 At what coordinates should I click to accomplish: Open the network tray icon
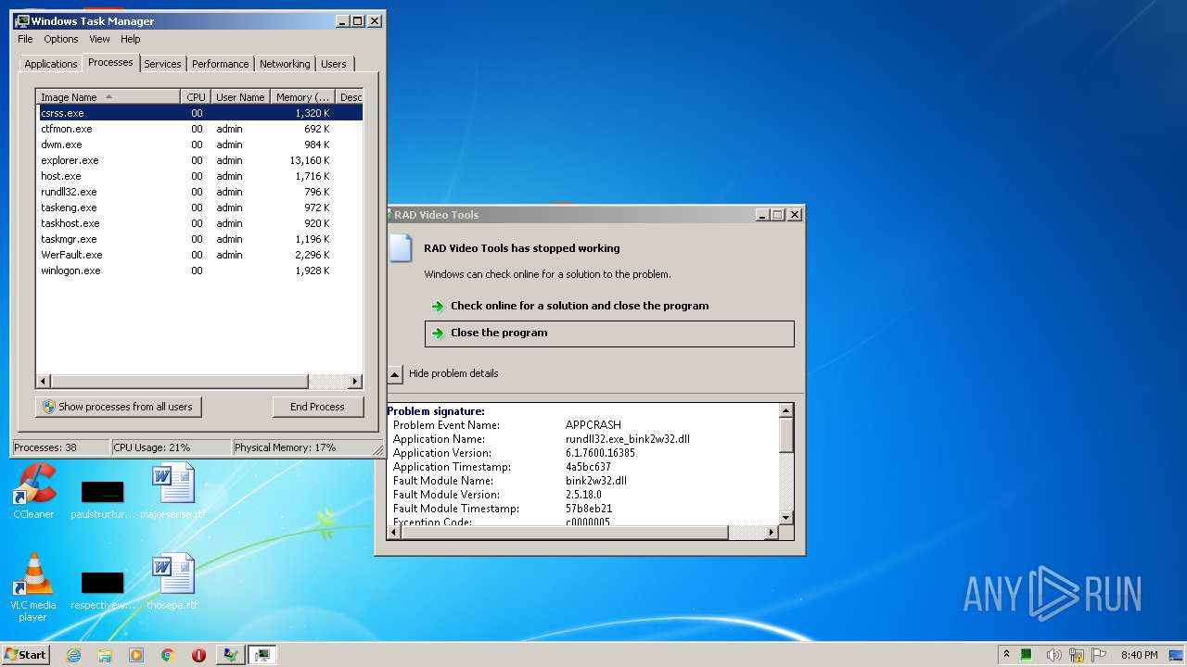pyautogui.click(x=1077, y=655)
